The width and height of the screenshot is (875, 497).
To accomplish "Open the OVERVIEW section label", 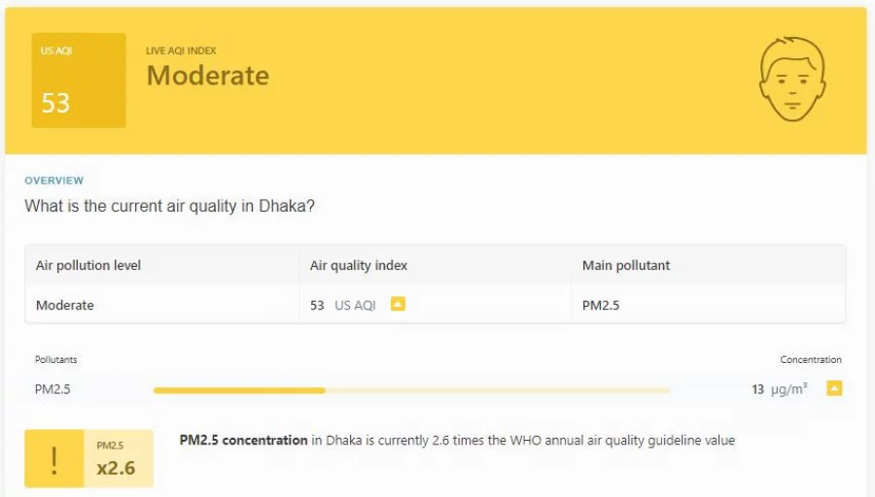I will pyautogui.click(x=54, y=181).
